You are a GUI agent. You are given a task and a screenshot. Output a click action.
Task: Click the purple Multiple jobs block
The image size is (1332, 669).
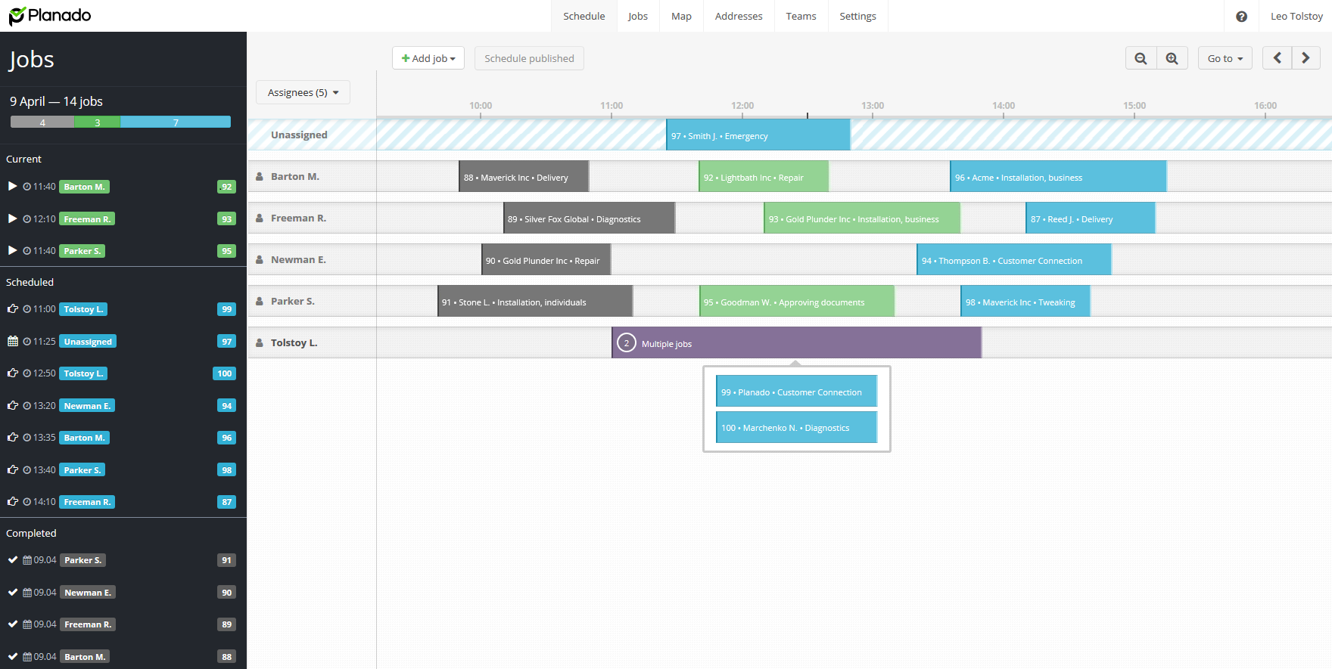point(796,343)
